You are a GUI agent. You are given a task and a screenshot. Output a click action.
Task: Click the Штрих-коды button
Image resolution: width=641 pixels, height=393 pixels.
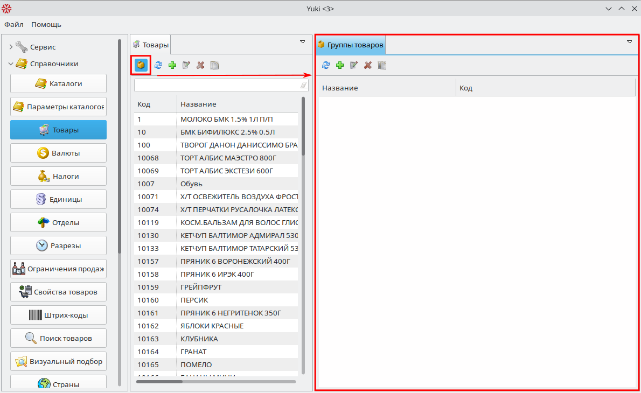58,315
